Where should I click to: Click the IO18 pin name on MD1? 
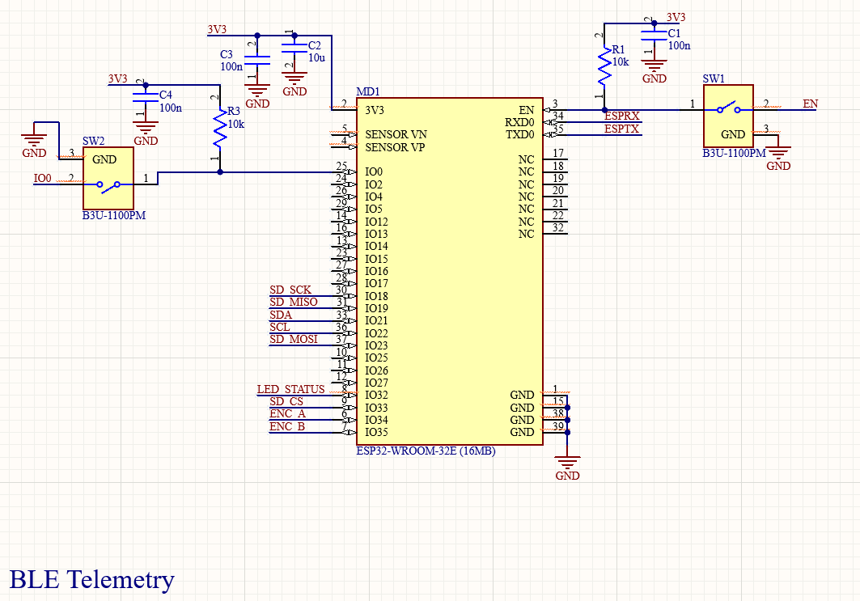pyautogui.click(x=376, y=296)
